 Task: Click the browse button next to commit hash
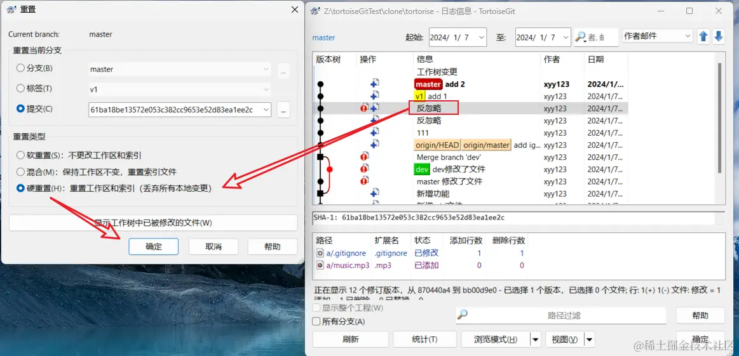coord(283,110)
